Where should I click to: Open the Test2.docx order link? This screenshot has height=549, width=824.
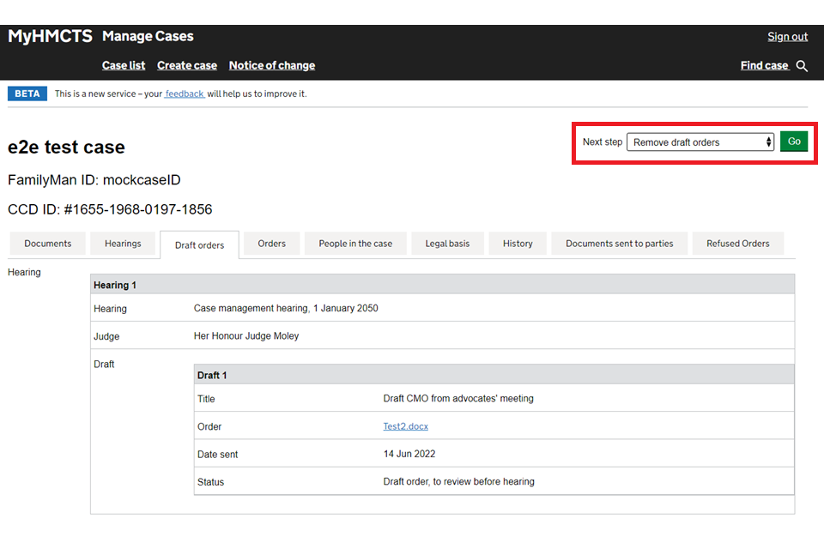click(405, 426)
